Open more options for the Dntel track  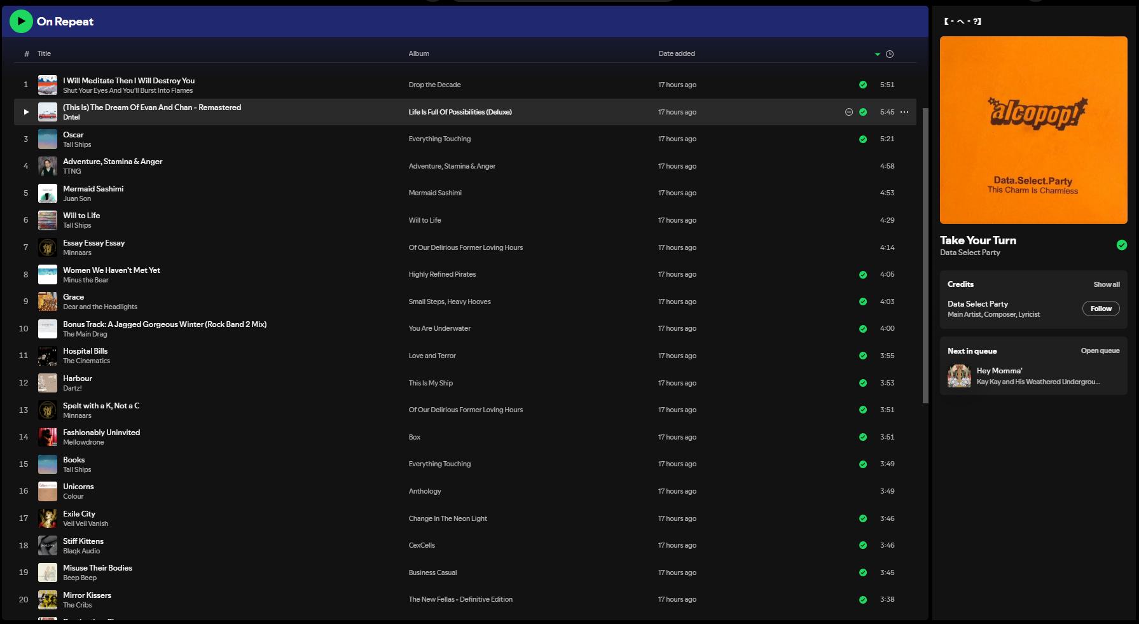pyautogui.click(x=904, y=112)
